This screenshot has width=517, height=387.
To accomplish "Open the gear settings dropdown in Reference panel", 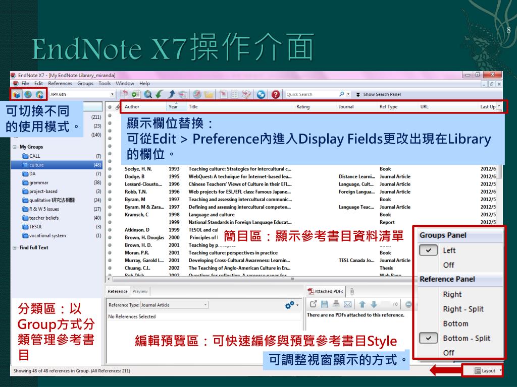I will pyautogui.click(x=292, y=305).
